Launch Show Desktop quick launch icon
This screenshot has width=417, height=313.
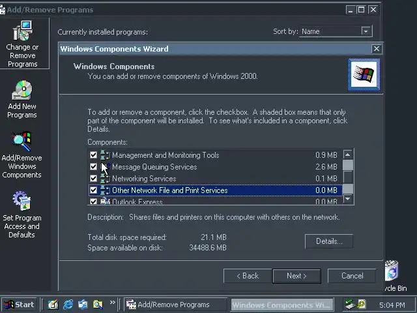coord(53,305)
